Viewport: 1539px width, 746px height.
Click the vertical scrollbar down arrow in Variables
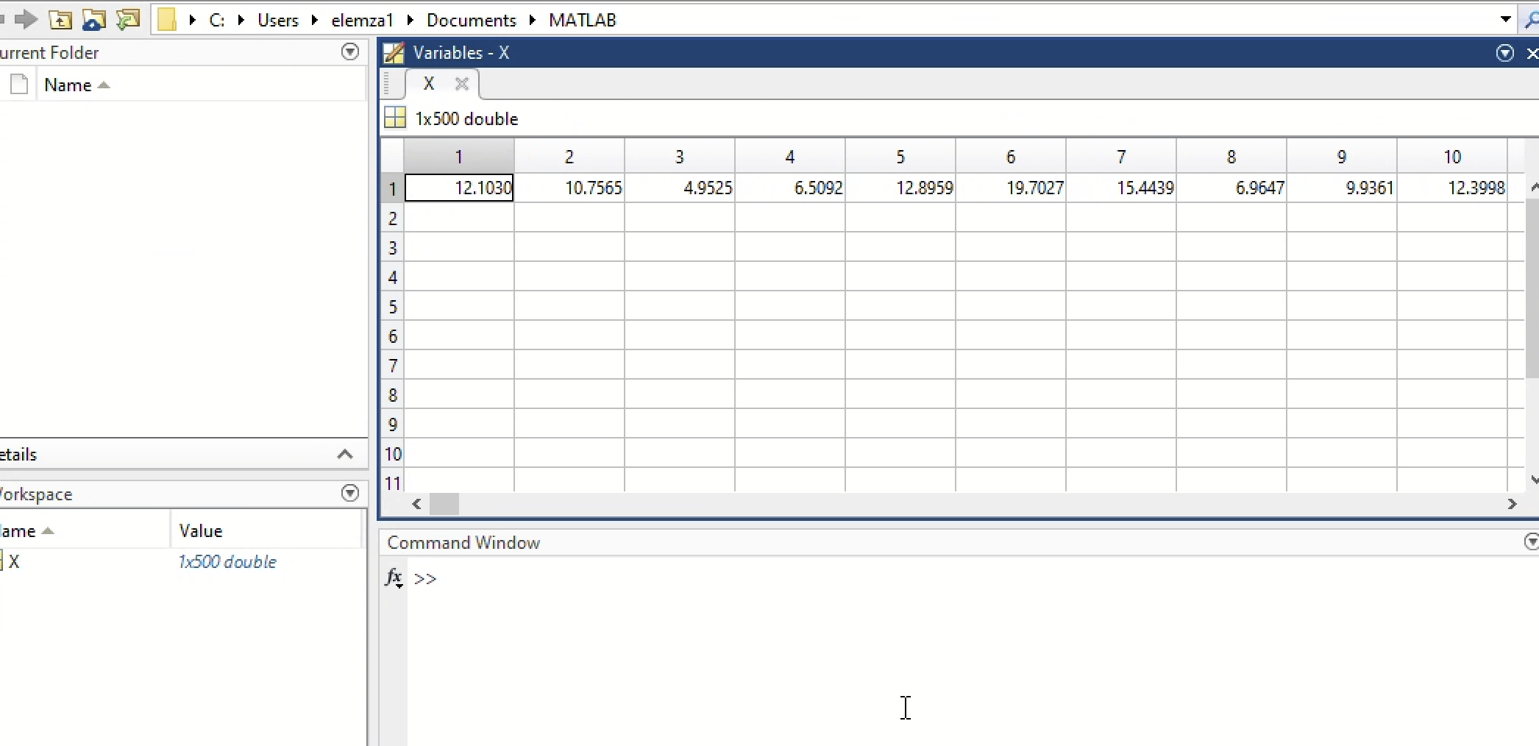click(x=1533, y=480)
